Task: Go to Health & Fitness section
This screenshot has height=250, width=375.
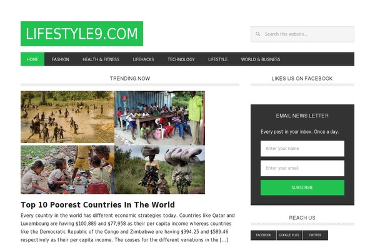Action: (x=101, y=59)
